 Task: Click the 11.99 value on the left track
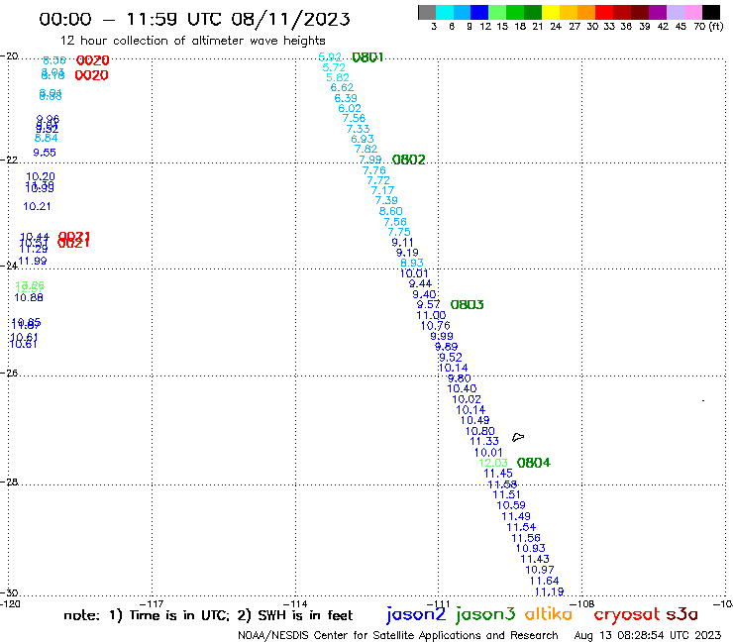coord(33,261)
